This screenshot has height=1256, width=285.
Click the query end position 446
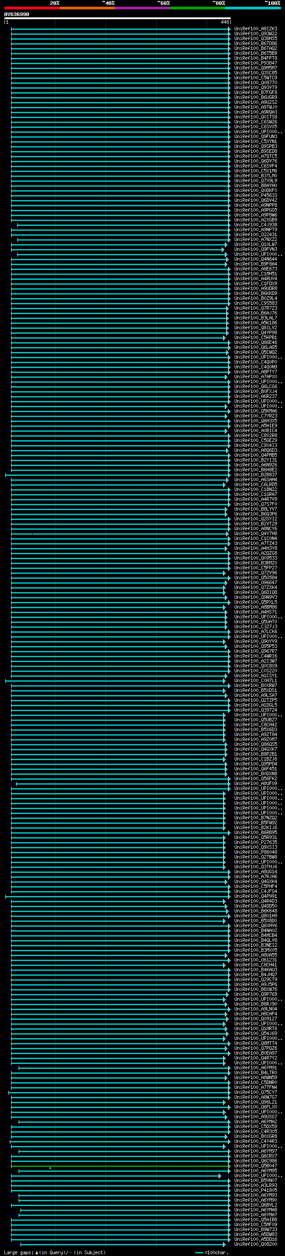tap(224, 22)
